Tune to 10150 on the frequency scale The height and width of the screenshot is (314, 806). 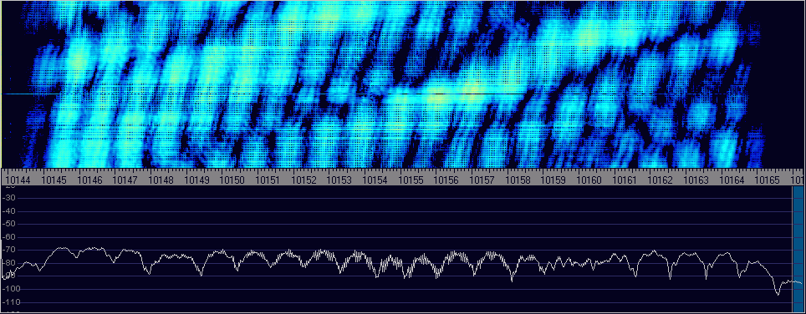tap(232, 180)
